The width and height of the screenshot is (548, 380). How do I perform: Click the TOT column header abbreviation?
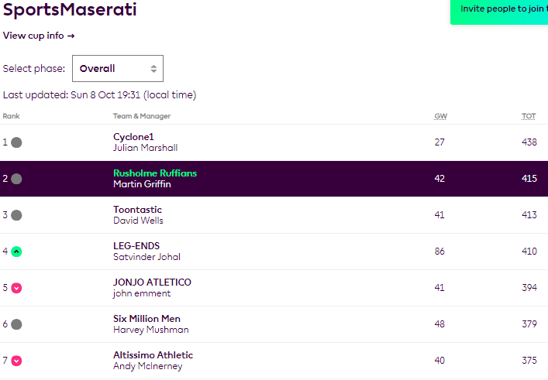[529, 116]
